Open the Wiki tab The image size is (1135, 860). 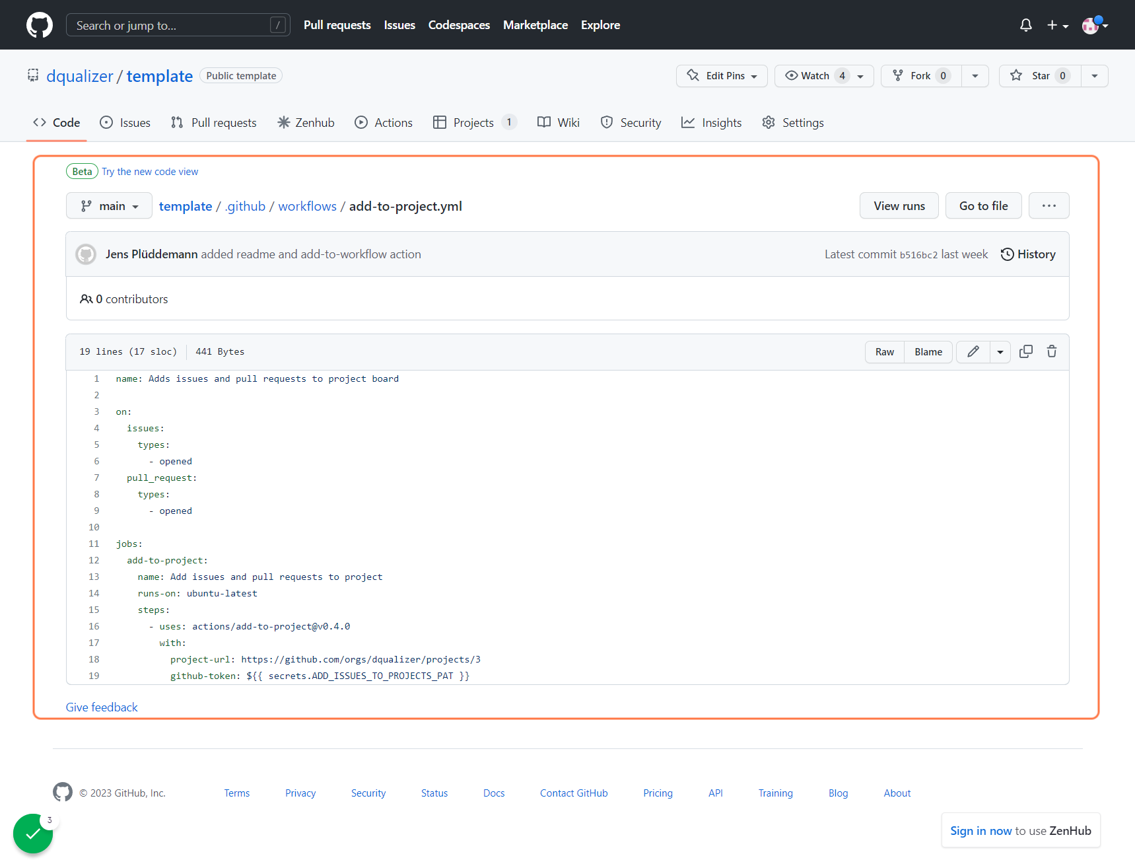coord(559,123)
